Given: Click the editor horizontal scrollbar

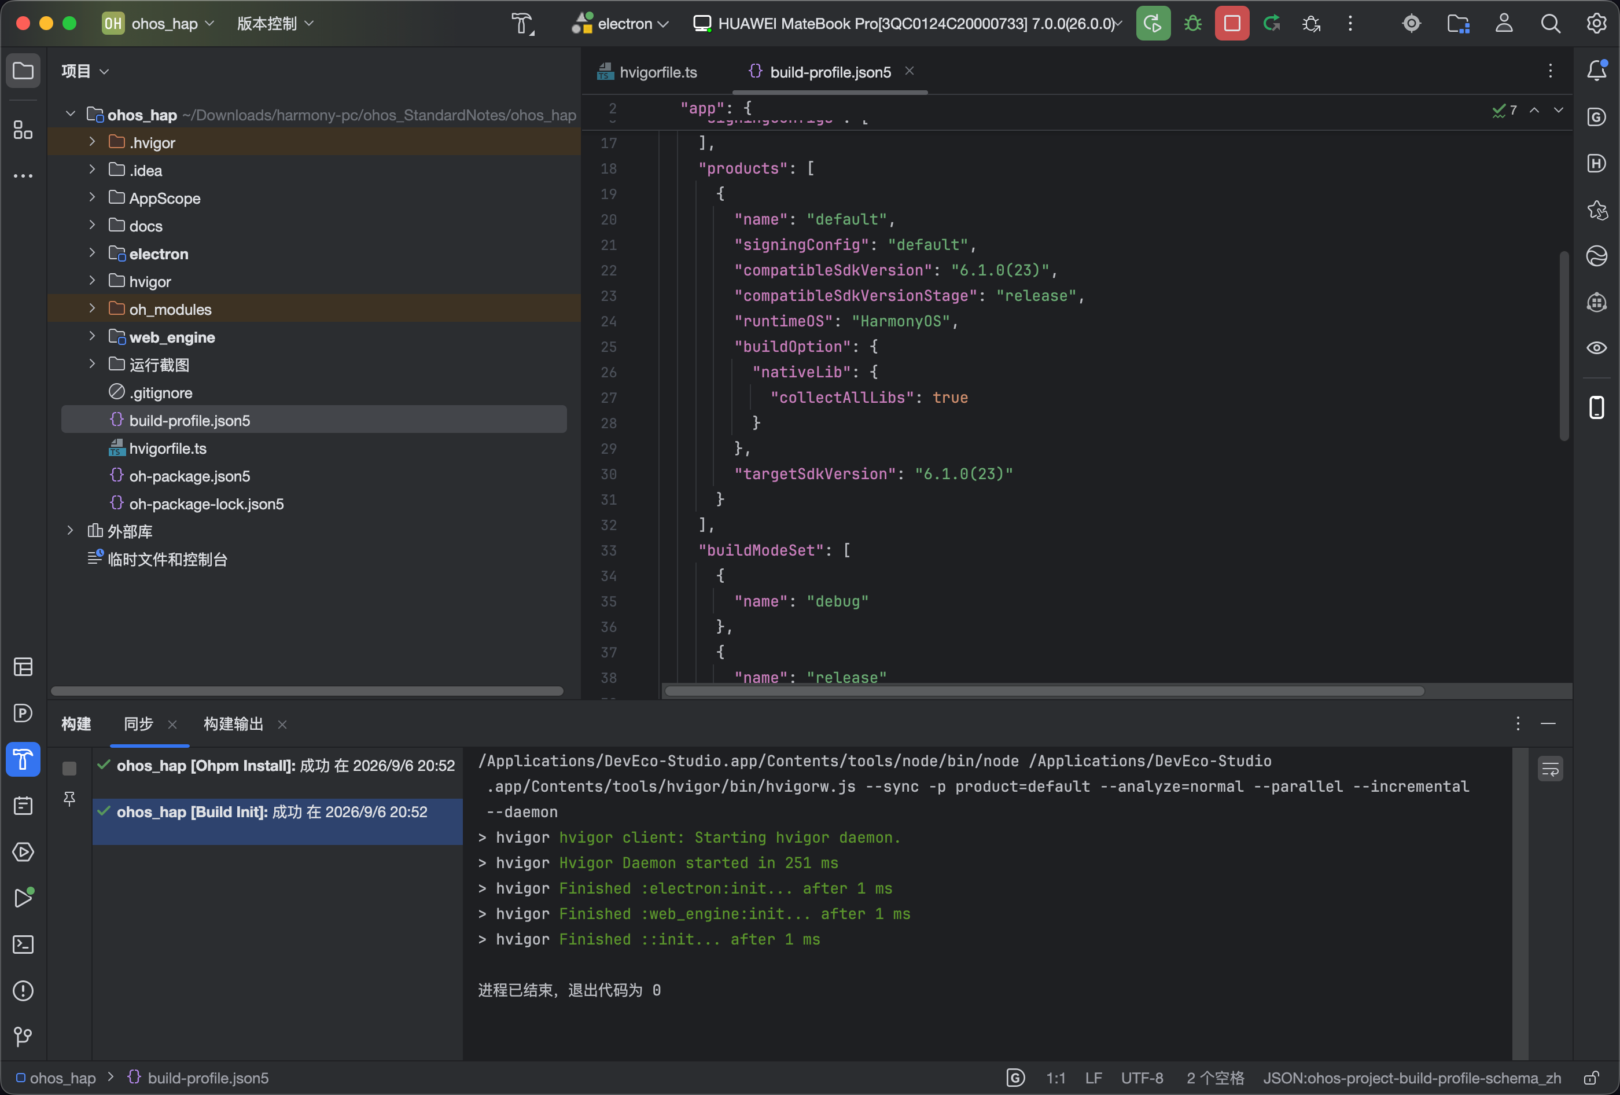Looking at the screenshot, I should click(1044, 691).
